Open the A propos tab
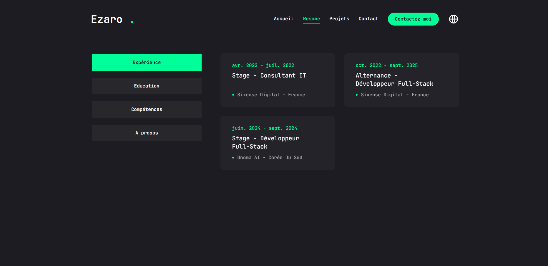The image size is (548, 266). tap(147, 133)
